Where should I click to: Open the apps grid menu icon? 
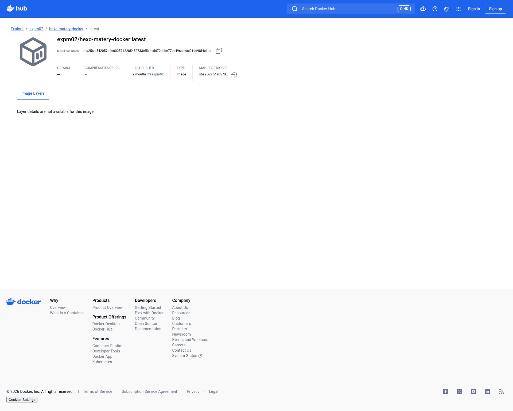pos(458,9)
